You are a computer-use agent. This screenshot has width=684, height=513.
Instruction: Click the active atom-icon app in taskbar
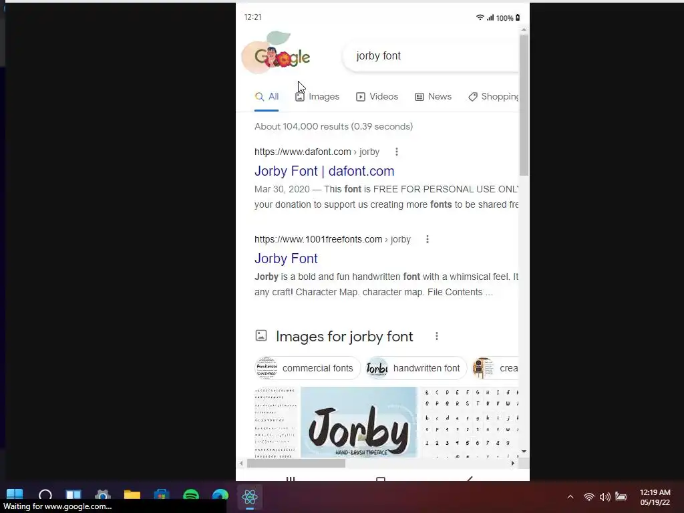pyautogui.click(x=250, y=497)
